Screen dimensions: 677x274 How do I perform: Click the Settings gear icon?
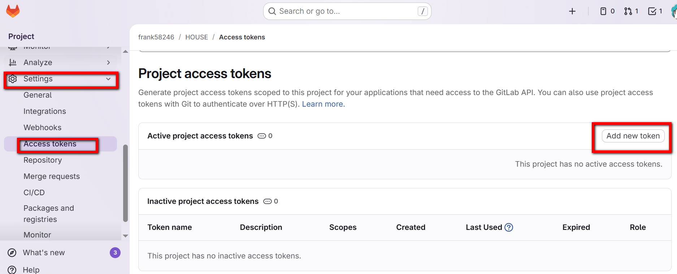click(x=13, y=79)
